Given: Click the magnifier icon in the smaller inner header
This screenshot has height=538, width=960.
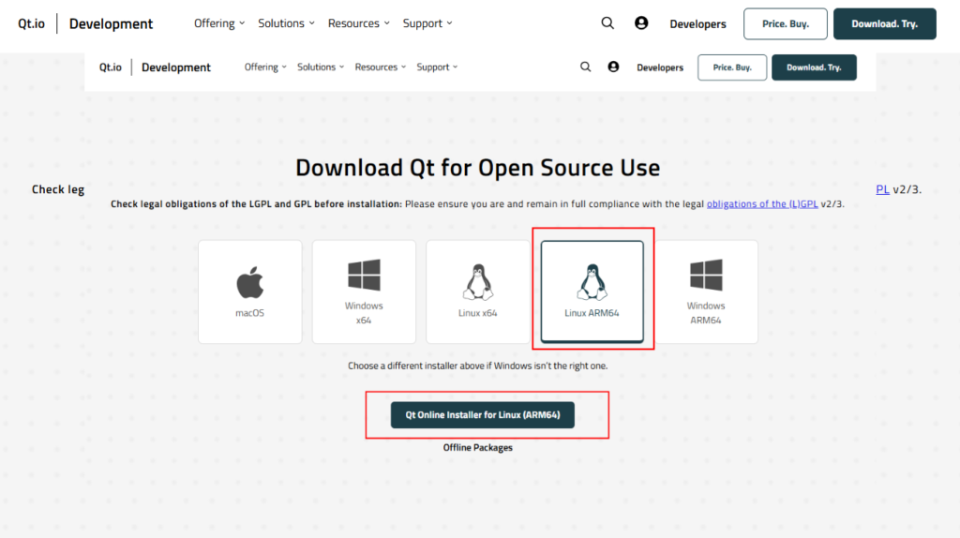Looking at the screenshot, I should pos(586,67).
